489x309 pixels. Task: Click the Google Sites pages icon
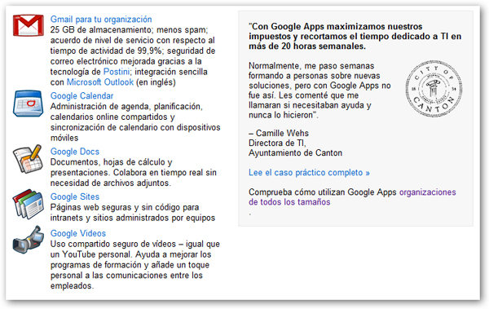(x=28, y=204)
